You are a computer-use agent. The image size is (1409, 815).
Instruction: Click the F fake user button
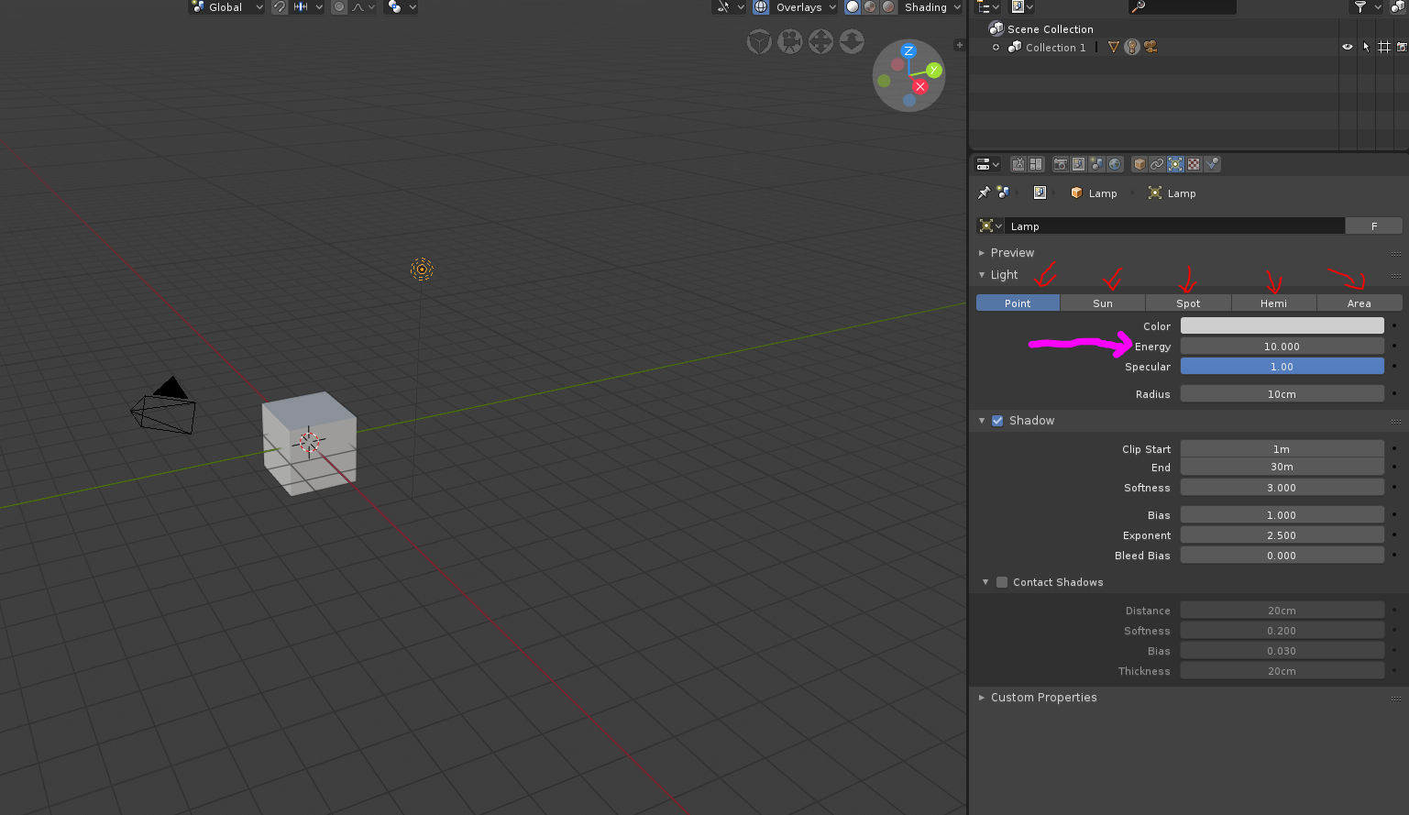[x=1374, y=226]
